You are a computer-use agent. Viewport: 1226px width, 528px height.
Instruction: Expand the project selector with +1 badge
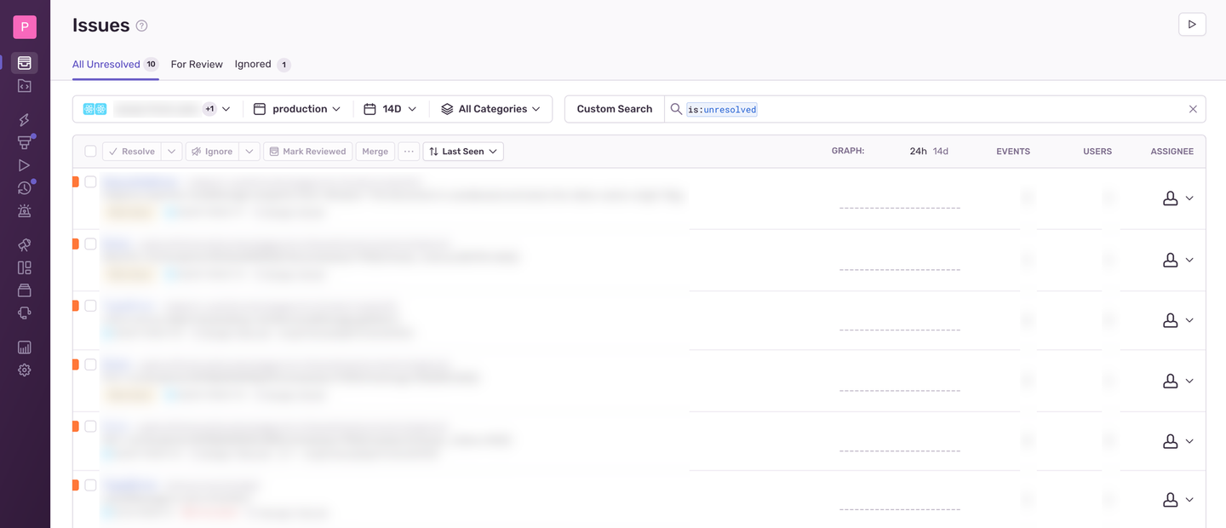pos(158,109)
